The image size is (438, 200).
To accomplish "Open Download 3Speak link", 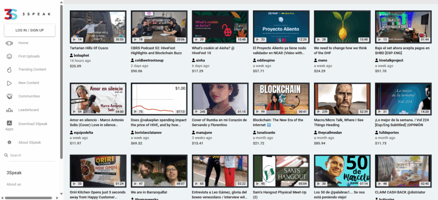I will point(33,124).
